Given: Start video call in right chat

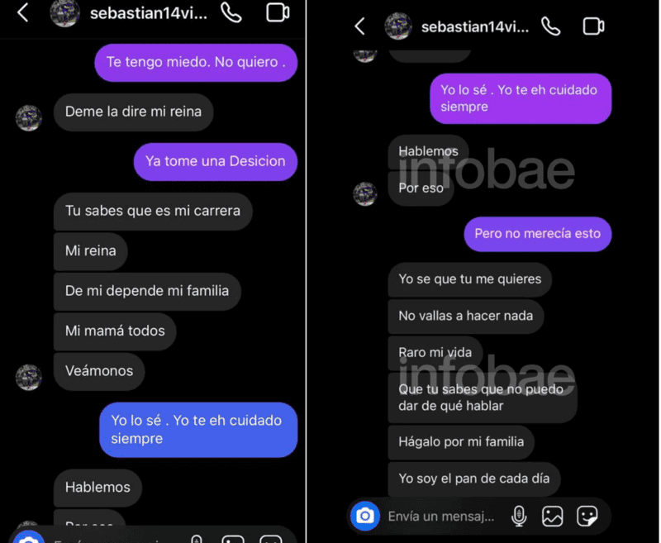Looking at the screenshot, I should coord(593,26).
